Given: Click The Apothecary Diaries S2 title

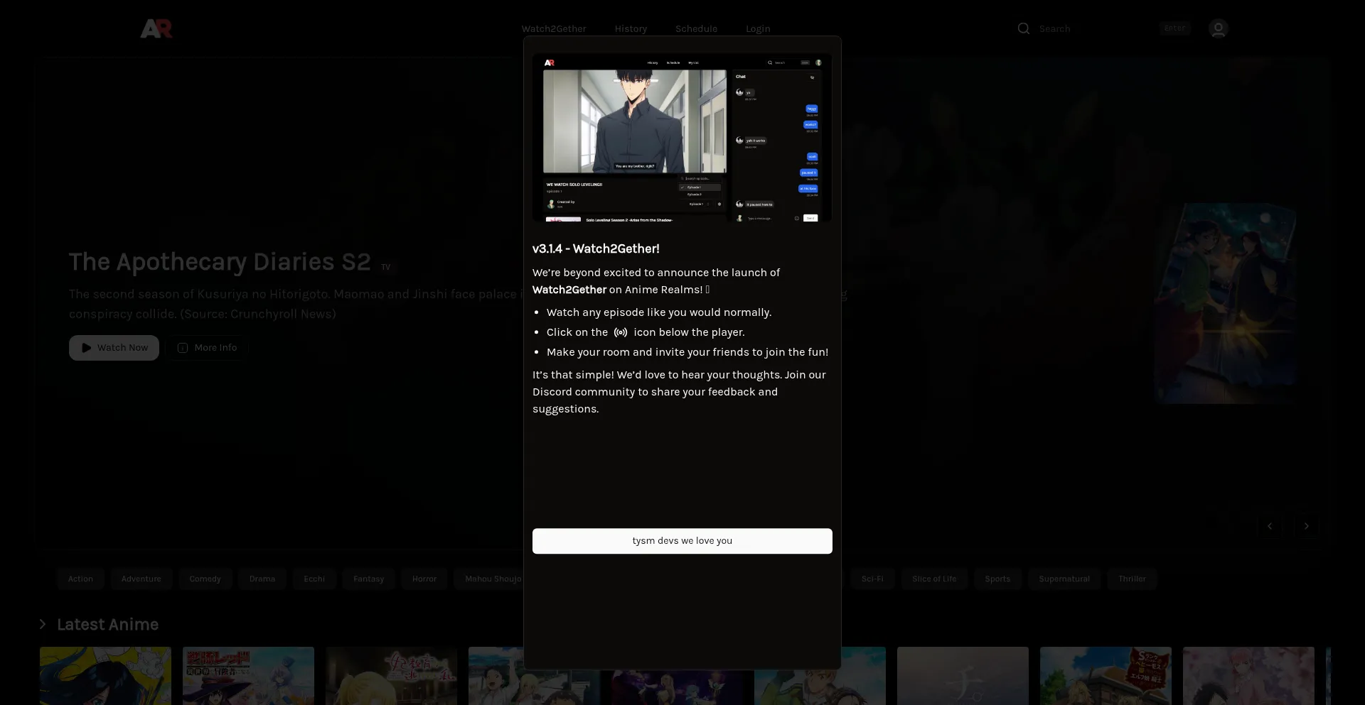Looking at the screenshot, I should [x=220, y=262].
